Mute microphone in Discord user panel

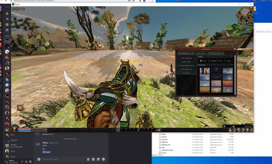point(22,162)
